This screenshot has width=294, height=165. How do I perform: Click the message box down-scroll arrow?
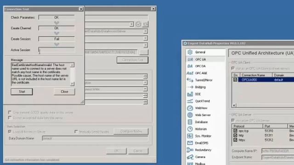72,84
